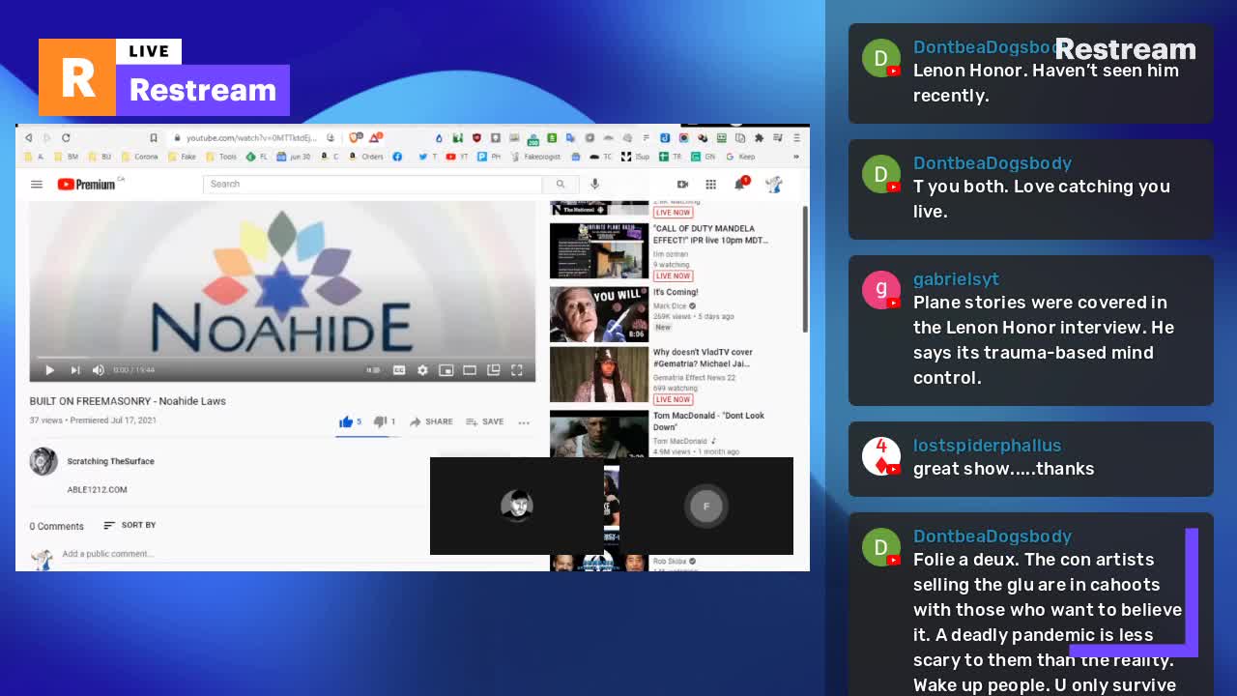Screen dimensions: 1237x696
Task: Go to YouTube Premium home logo
Action: (87, 184)
